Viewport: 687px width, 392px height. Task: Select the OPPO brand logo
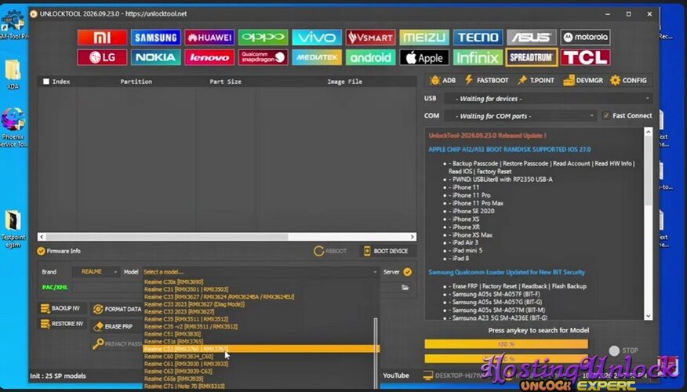click(x=263, y=38)
